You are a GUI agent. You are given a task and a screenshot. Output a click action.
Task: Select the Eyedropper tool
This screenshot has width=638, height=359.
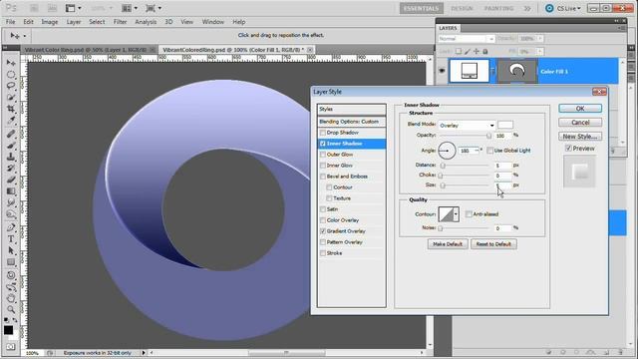click(11, 121)
